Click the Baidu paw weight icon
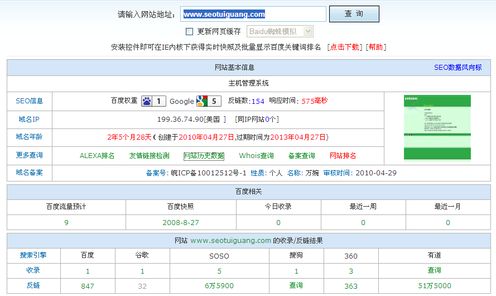 click(x=147, y=101)
